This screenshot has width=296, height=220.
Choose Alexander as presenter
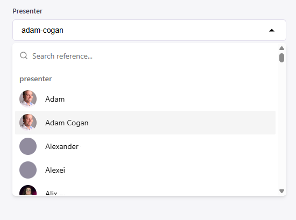[x=145, y=146]
